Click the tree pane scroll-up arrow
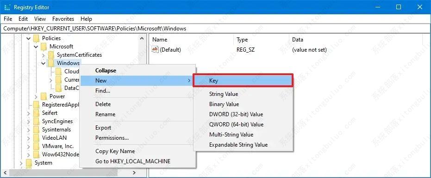Screen dimensions: 431x178 pyautogui.click(x=142, y=38)
